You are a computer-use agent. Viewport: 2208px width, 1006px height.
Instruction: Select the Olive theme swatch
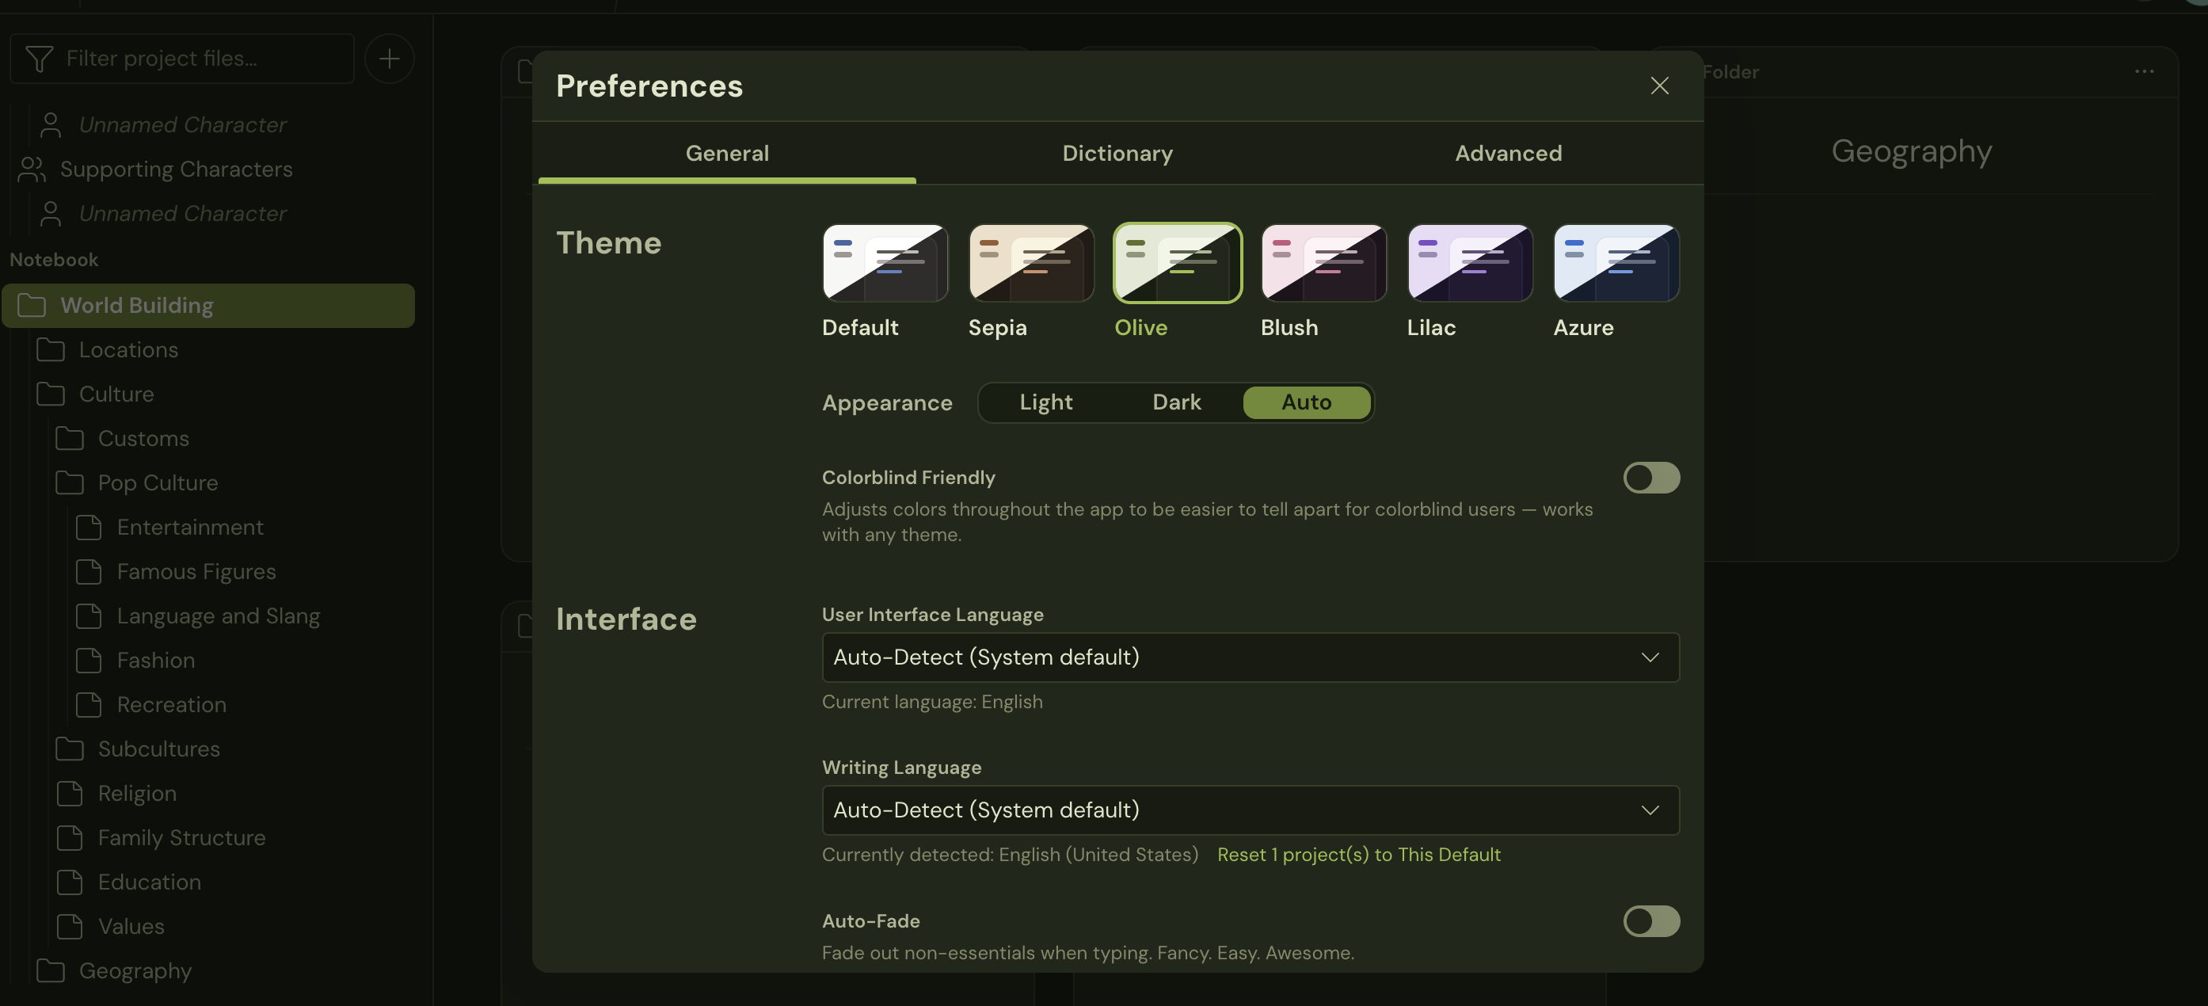pos(1177,263)
